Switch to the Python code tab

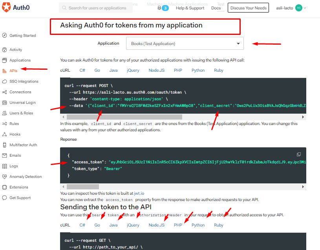point(198,70)
